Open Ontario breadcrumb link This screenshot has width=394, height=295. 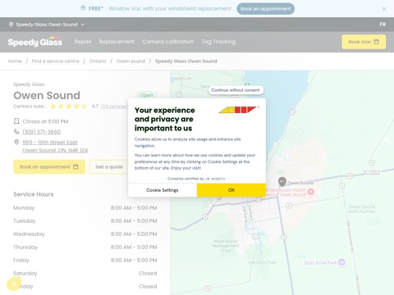point(98,61)
